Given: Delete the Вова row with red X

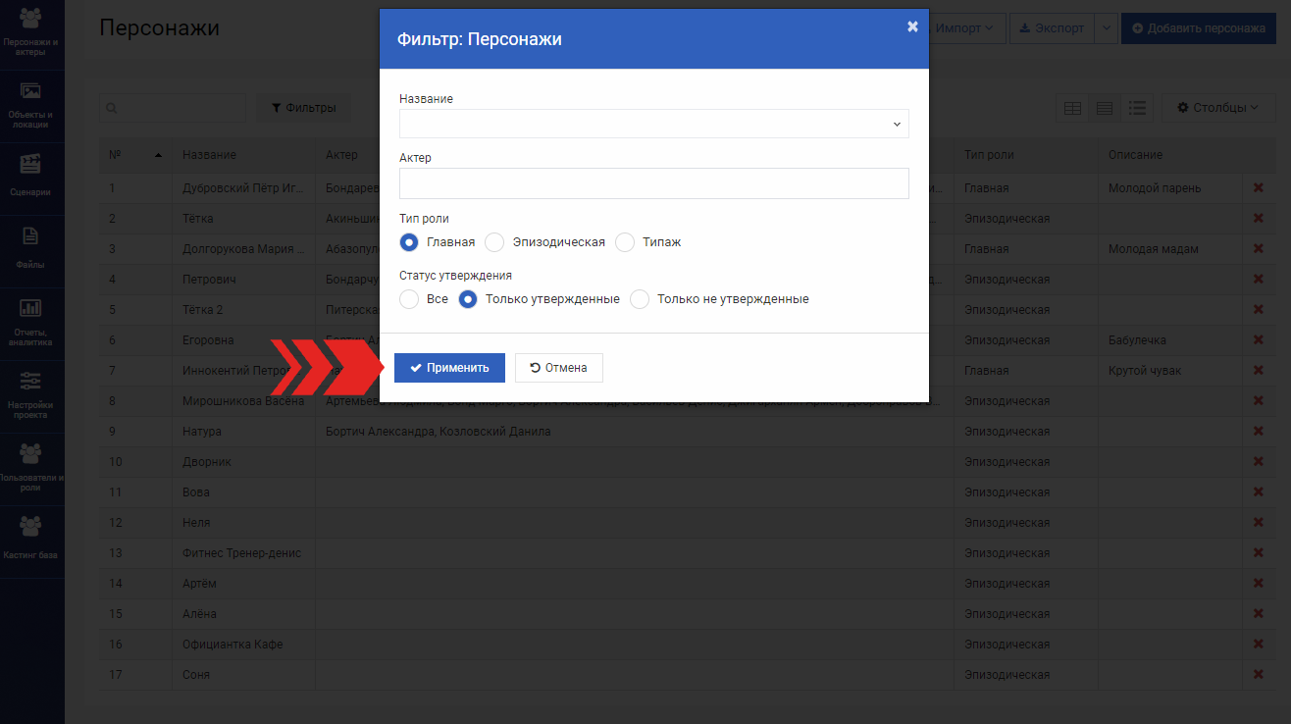Looking at the screenshot, I should tap(1259, 491).
